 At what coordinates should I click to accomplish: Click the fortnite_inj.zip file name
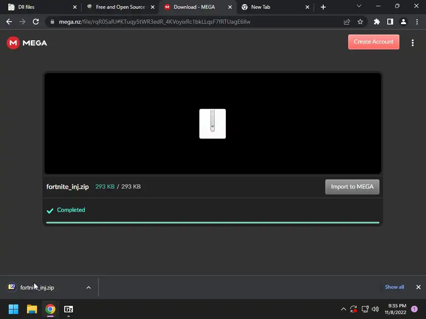point(67,186)
